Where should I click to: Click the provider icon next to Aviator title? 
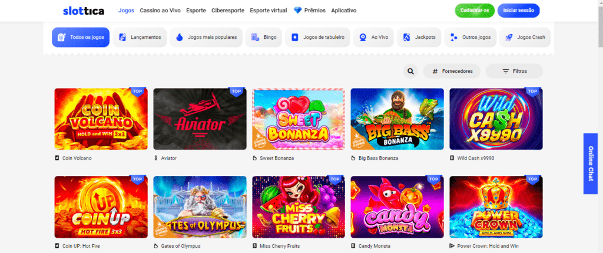coord(155,158)
